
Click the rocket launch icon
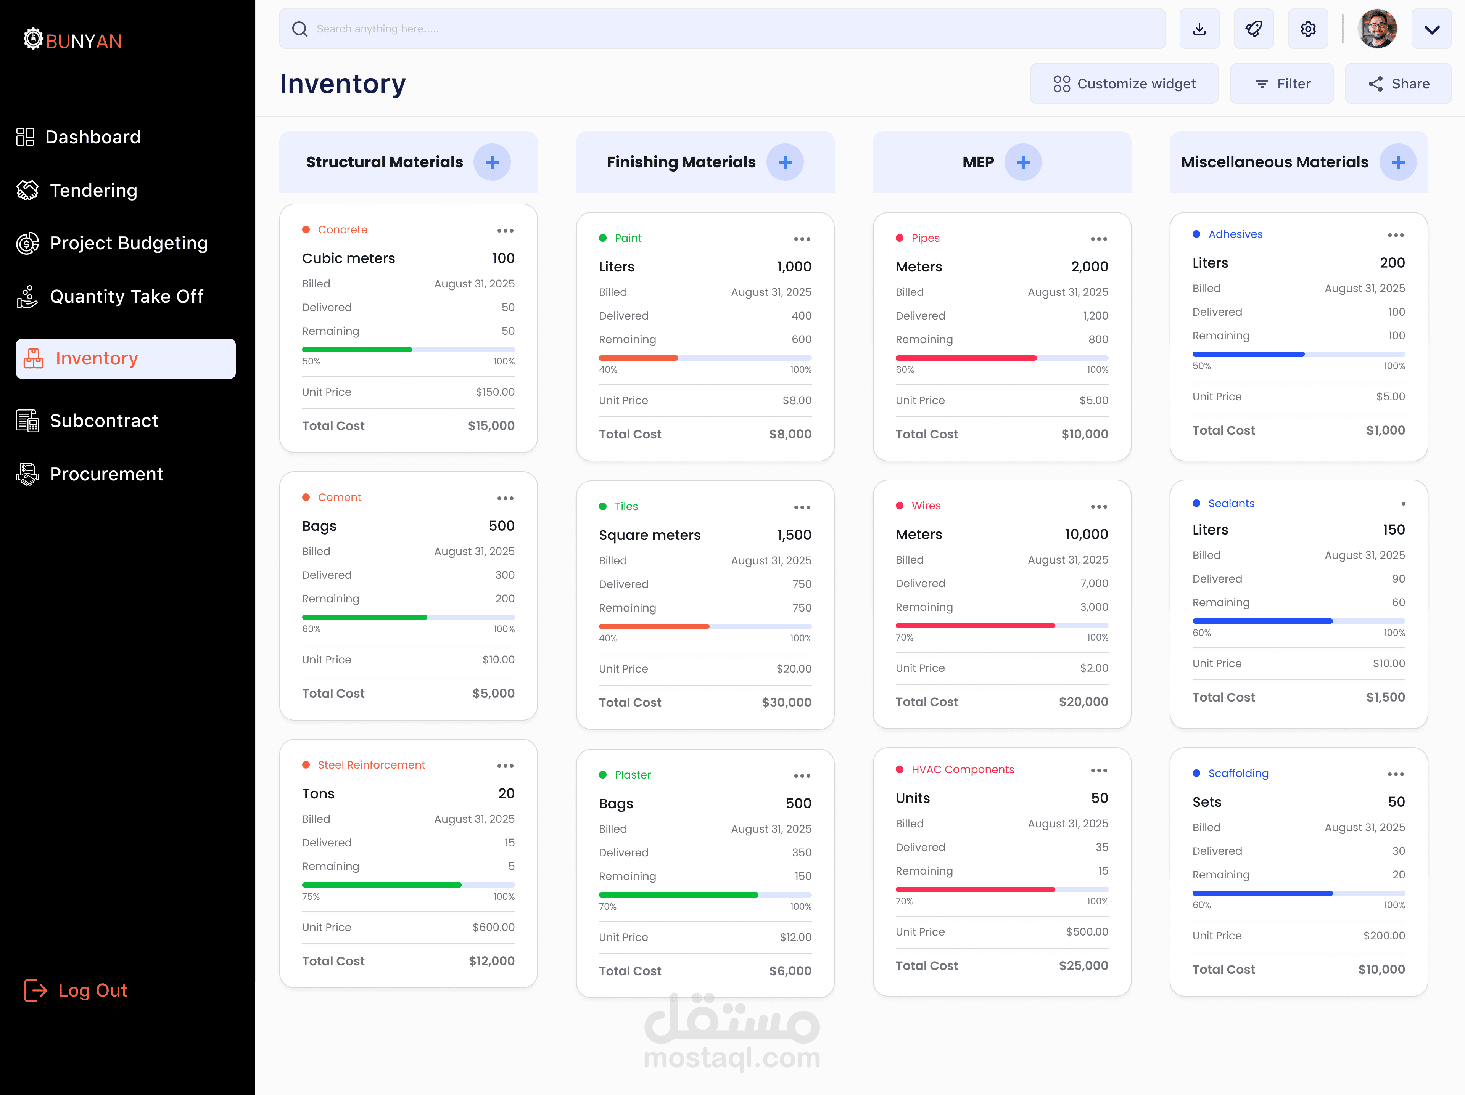(1253, 29)
